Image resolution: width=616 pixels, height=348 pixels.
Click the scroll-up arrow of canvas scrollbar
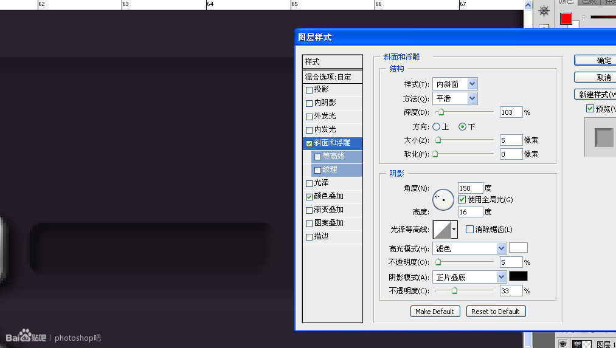528,5
